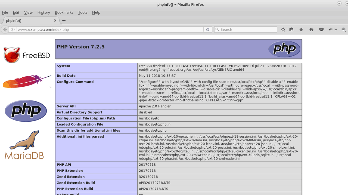Click Scan this dir for additional .ini files

88,130
